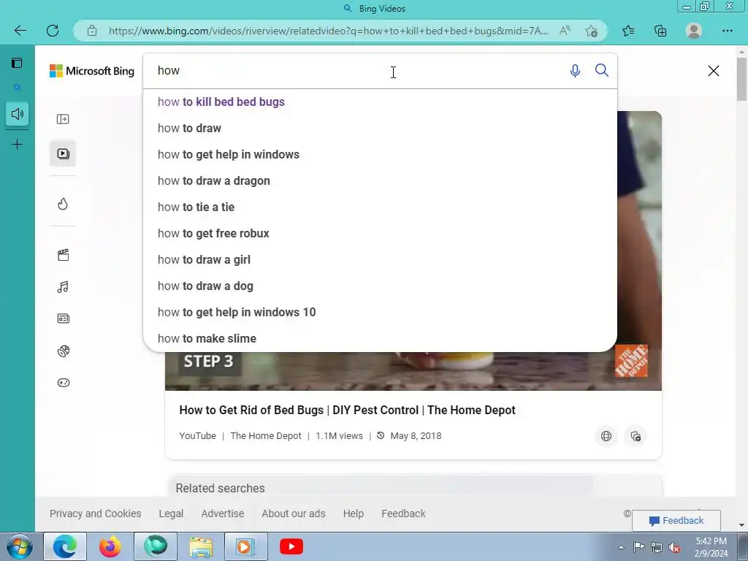Open Read aloud icon in address bar

click(565, 31)
